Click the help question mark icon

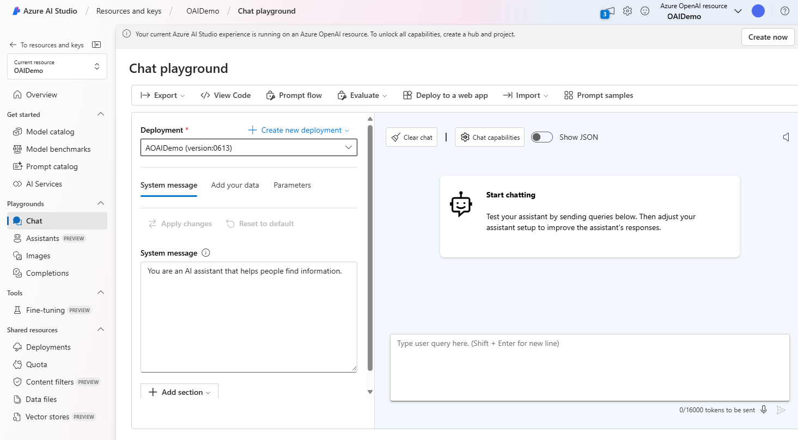tap(785, 11)
